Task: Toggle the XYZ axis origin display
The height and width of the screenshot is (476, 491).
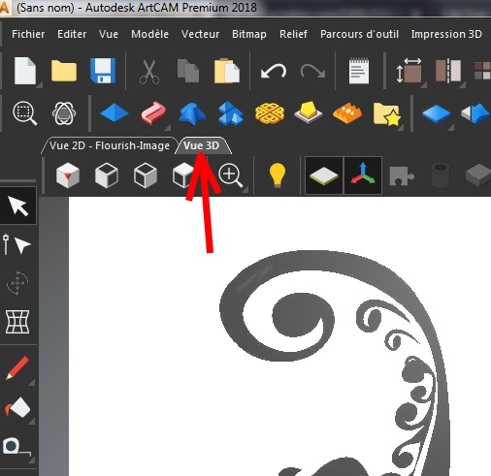Action: pos(363,175)
